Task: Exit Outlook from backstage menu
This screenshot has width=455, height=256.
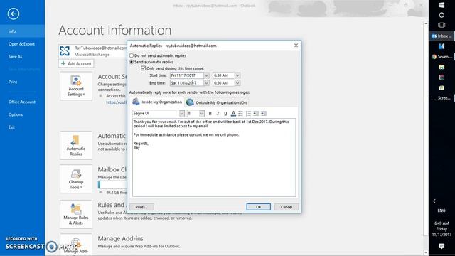Action: click(22, 127)
